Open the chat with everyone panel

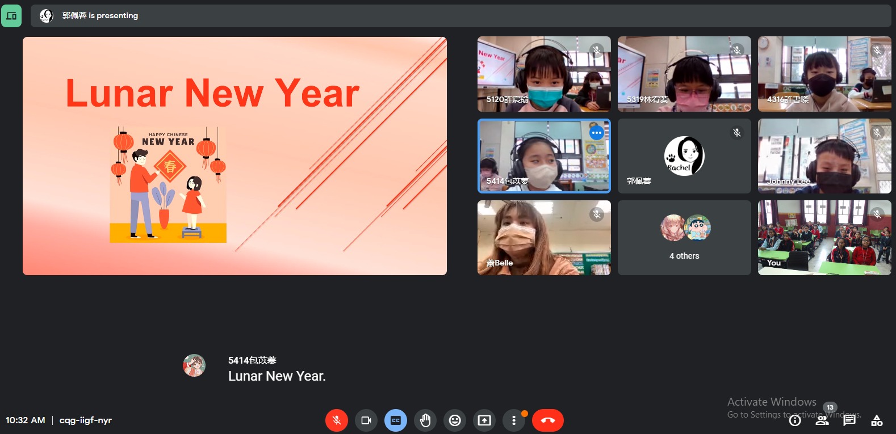[849, 420]
